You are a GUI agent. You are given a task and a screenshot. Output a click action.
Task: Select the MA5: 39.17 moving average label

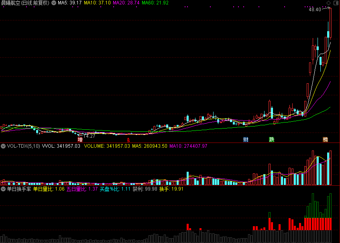point(69,3)
